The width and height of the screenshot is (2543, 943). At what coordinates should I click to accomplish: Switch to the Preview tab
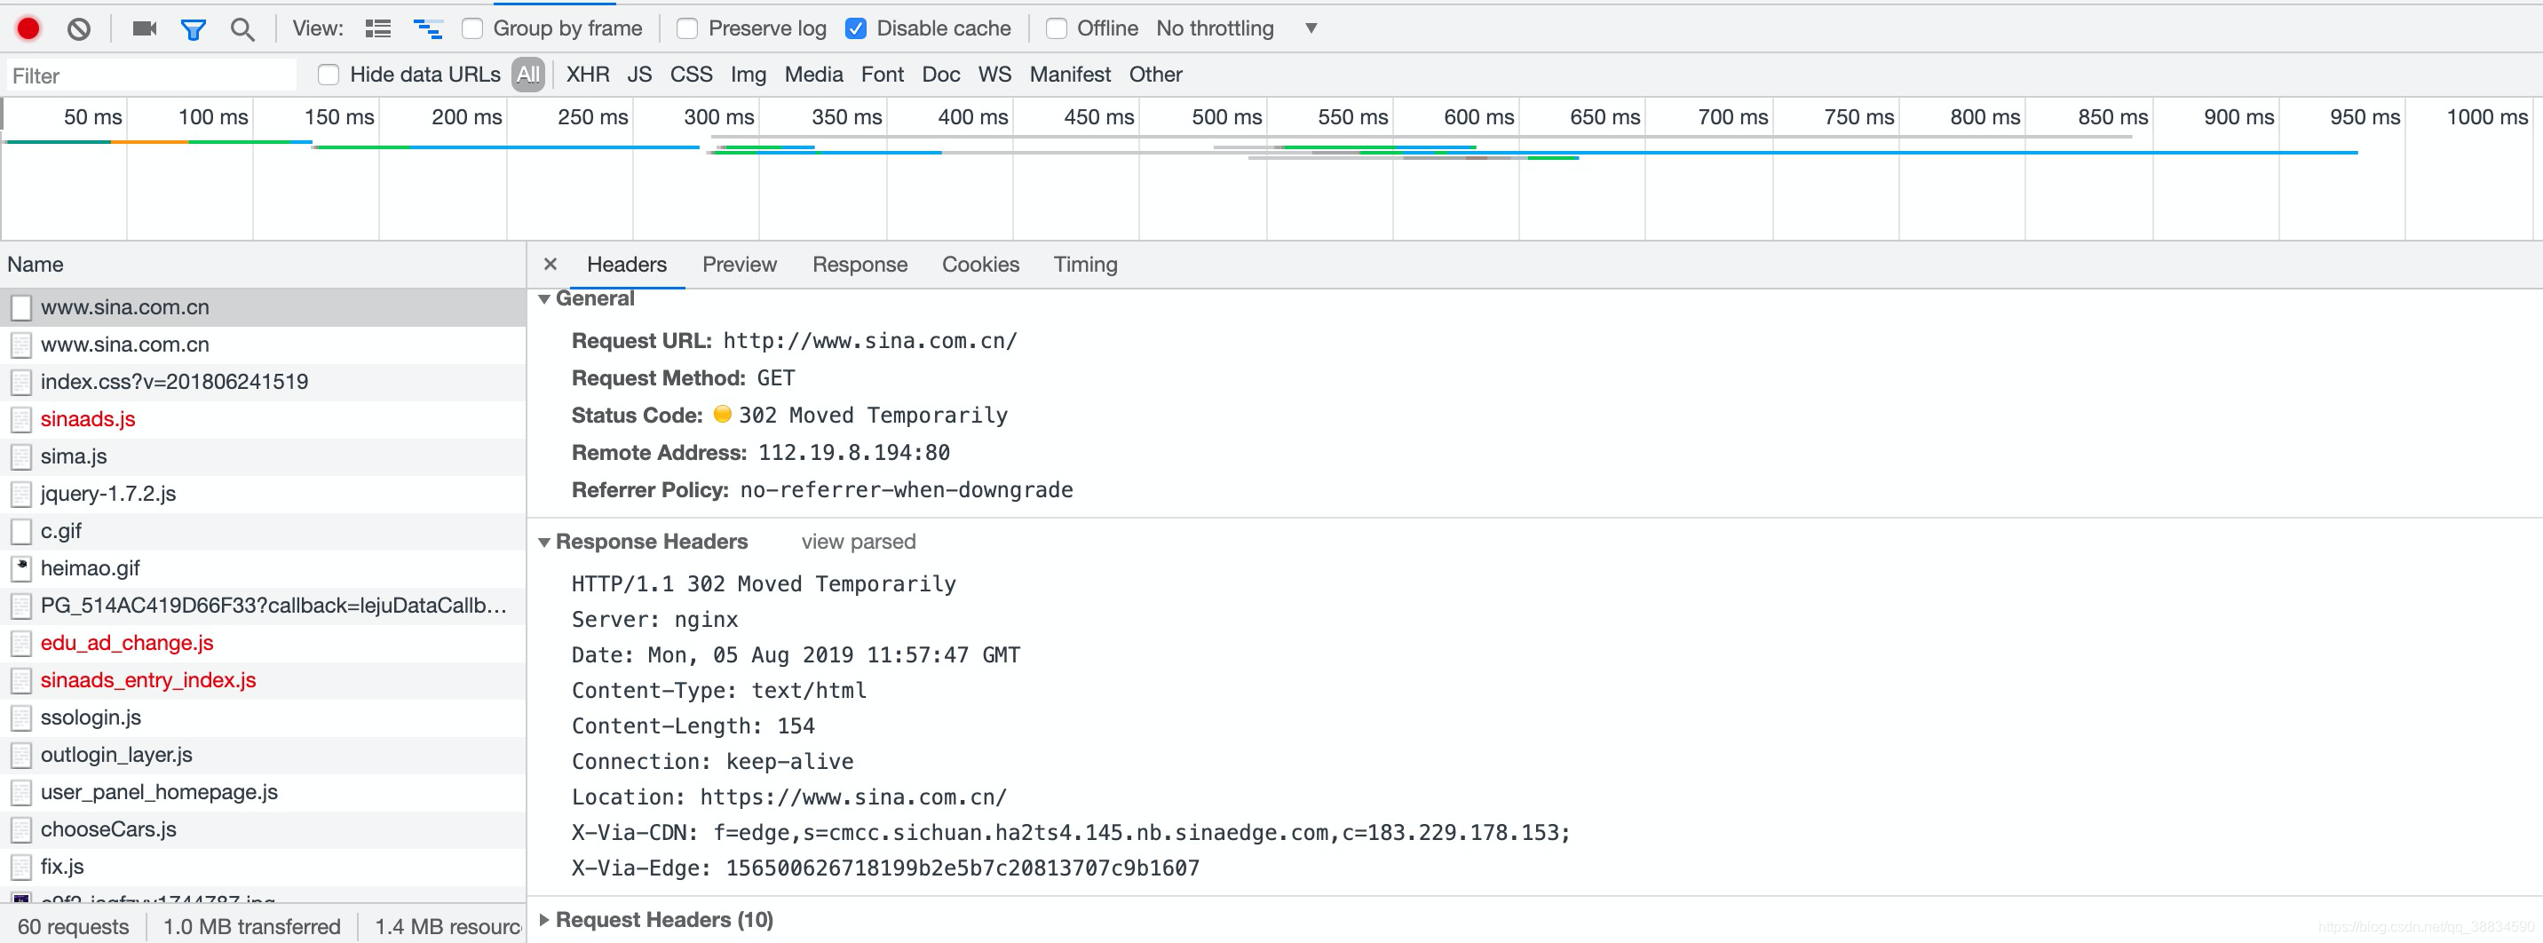(740, 265)
